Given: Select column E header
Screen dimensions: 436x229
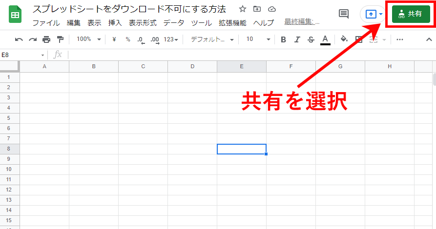Looking at the screenshot, I should click(242, 67).
